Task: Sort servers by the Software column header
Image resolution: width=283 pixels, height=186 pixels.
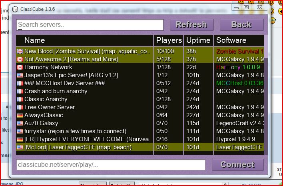Action: (239, 40)
